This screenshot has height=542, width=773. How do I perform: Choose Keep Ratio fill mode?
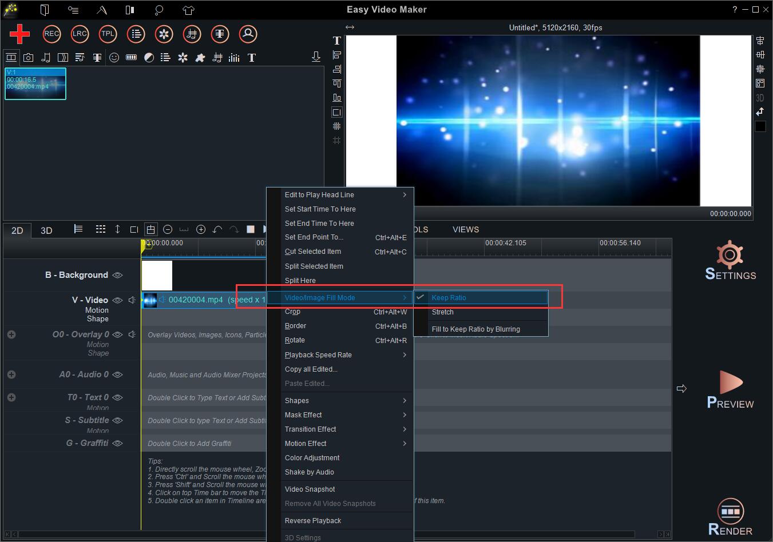[x=481, y=297]
